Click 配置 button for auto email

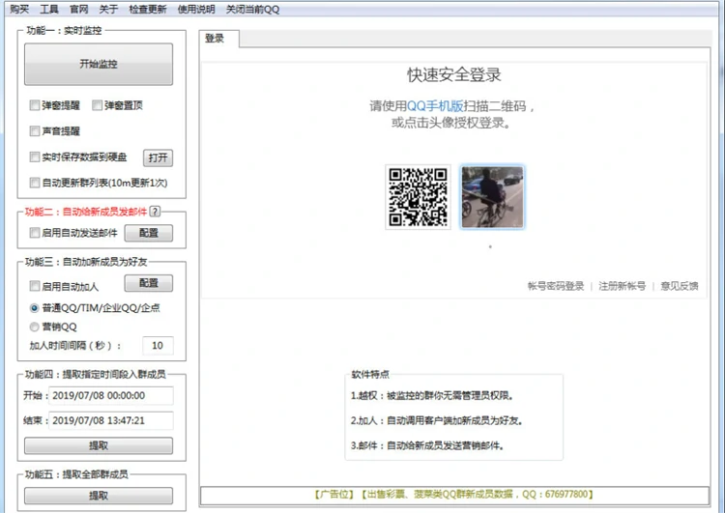click(x=149, y=233)
